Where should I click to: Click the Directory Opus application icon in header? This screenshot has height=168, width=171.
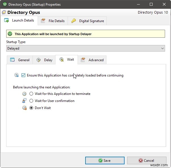pyautogui.click(x=4, y=12)
